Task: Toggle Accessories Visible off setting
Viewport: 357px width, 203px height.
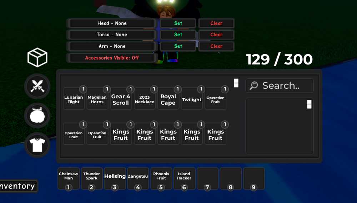Action: coord(112,58)
